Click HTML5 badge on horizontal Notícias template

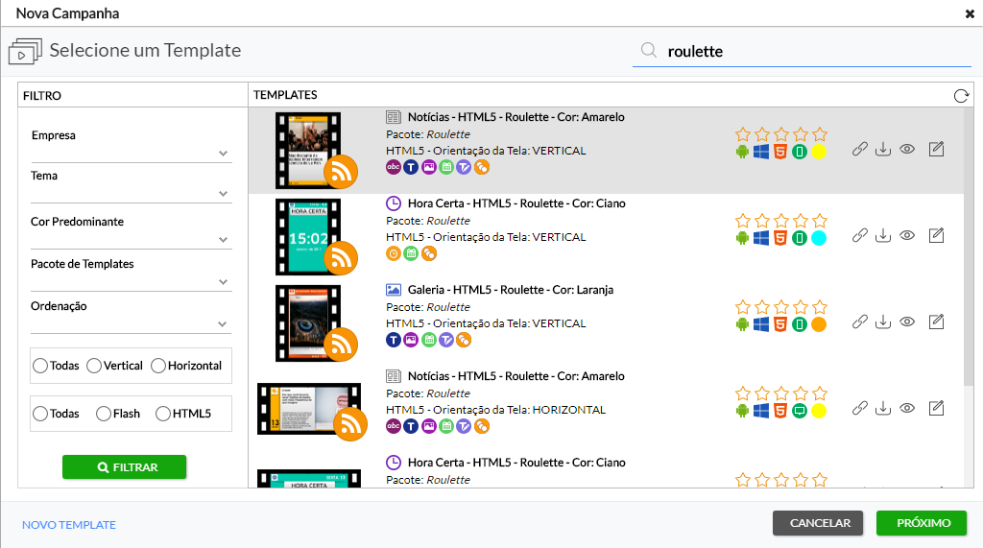click(x=780, y=411)
